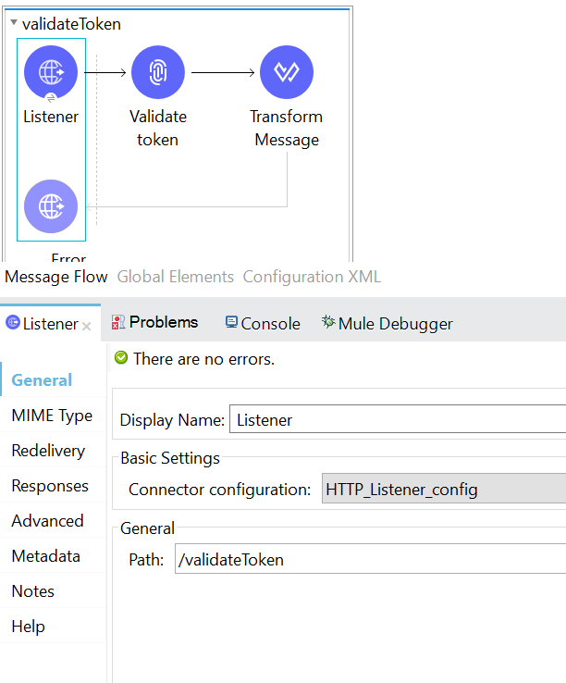The image size is (566, 683).
Task: Open the Problems view tab
Action: coord(154,322)
